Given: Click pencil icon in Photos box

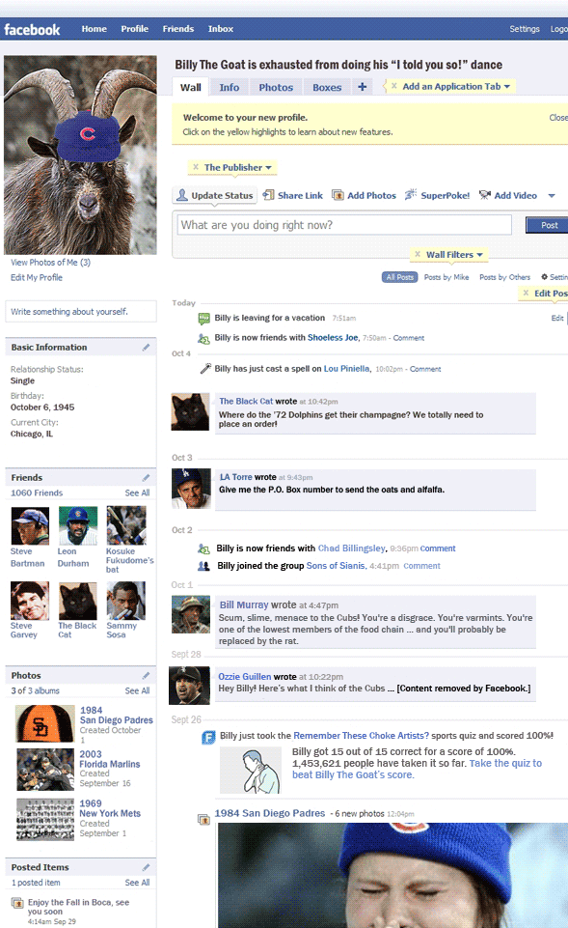Looking at the screenshot, I should (x=146, y=675).
